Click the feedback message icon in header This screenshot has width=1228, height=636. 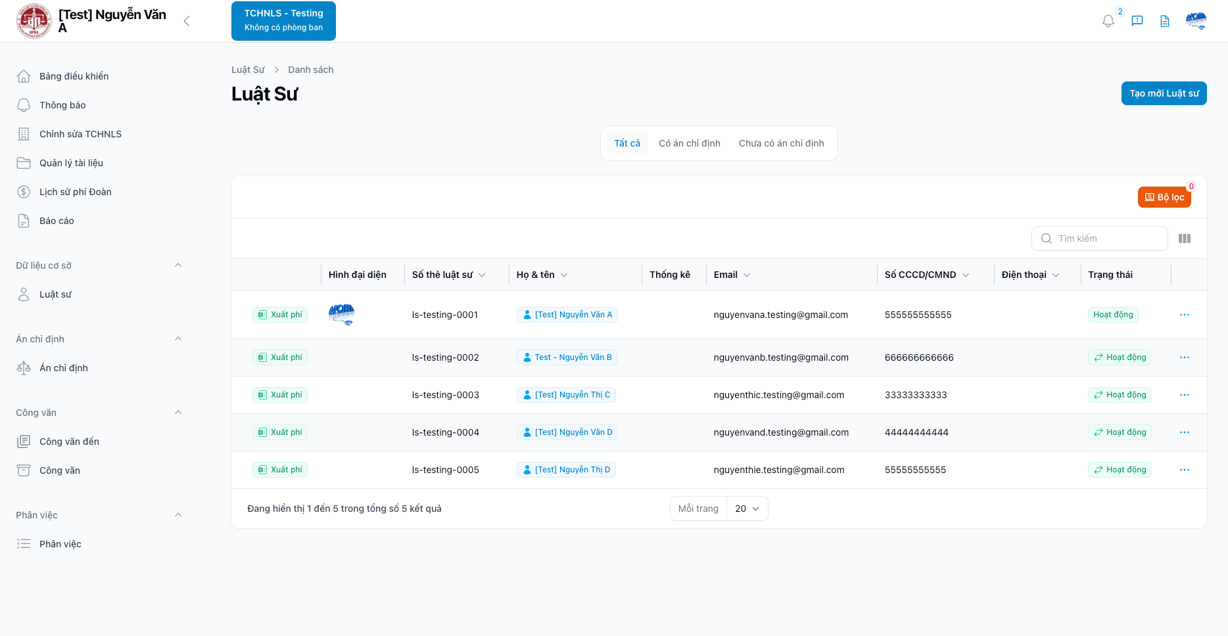[1137, 21]
